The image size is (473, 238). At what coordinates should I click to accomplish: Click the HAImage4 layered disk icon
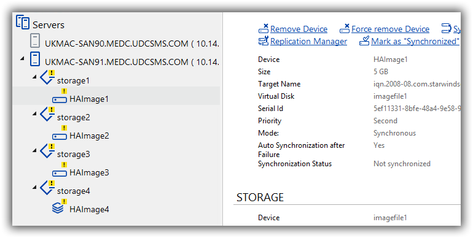pyautogui.click(x=58, y=208)
